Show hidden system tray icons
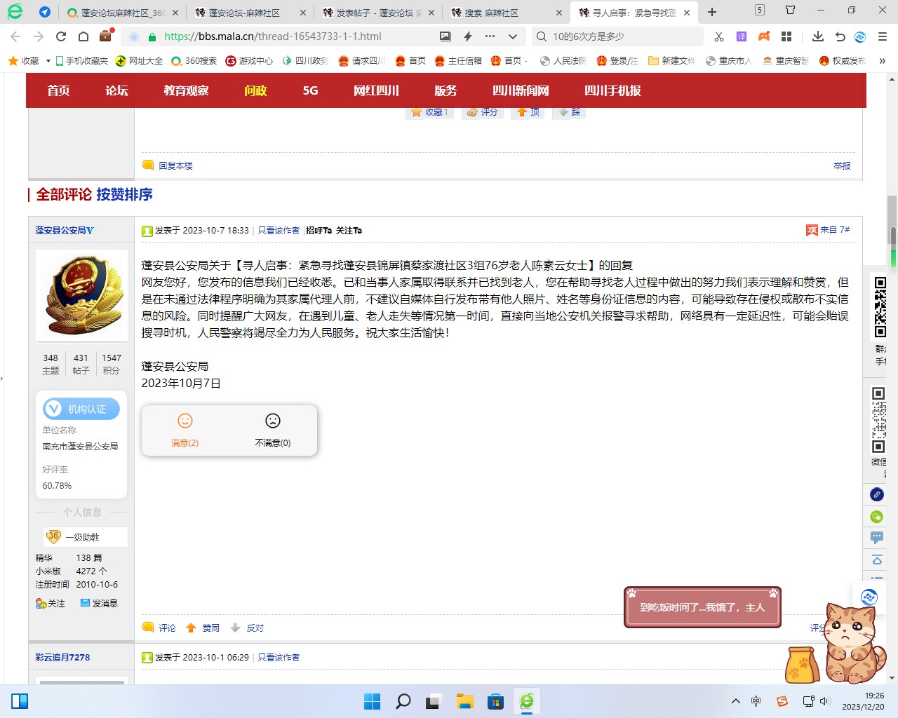This screenshot has height=718, width=898. (x=735, y=701)
